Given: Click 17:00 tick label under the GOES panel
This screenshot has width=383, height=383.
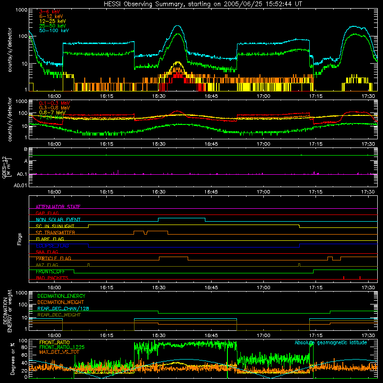Looking at the screenshot, I should coord(264,192).
